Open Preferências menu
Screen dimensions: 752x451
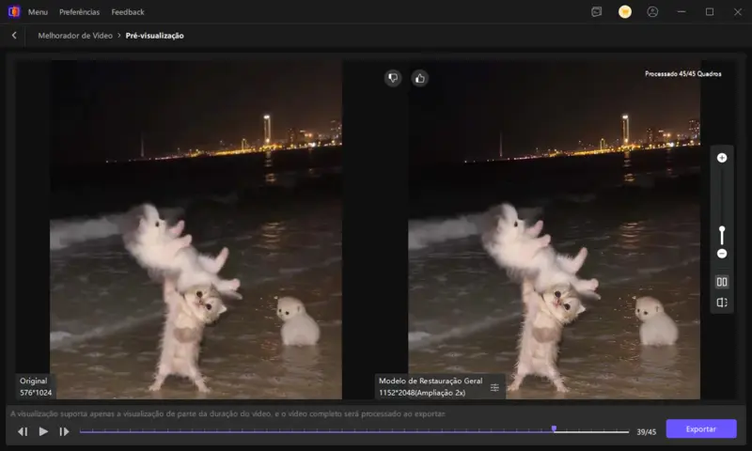(80, 12)
